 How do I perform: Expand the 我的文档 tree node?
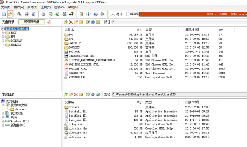pos(3,113)
